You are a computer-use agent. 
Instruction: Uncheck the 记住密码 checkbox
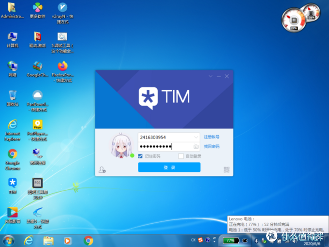click(140, 156)
